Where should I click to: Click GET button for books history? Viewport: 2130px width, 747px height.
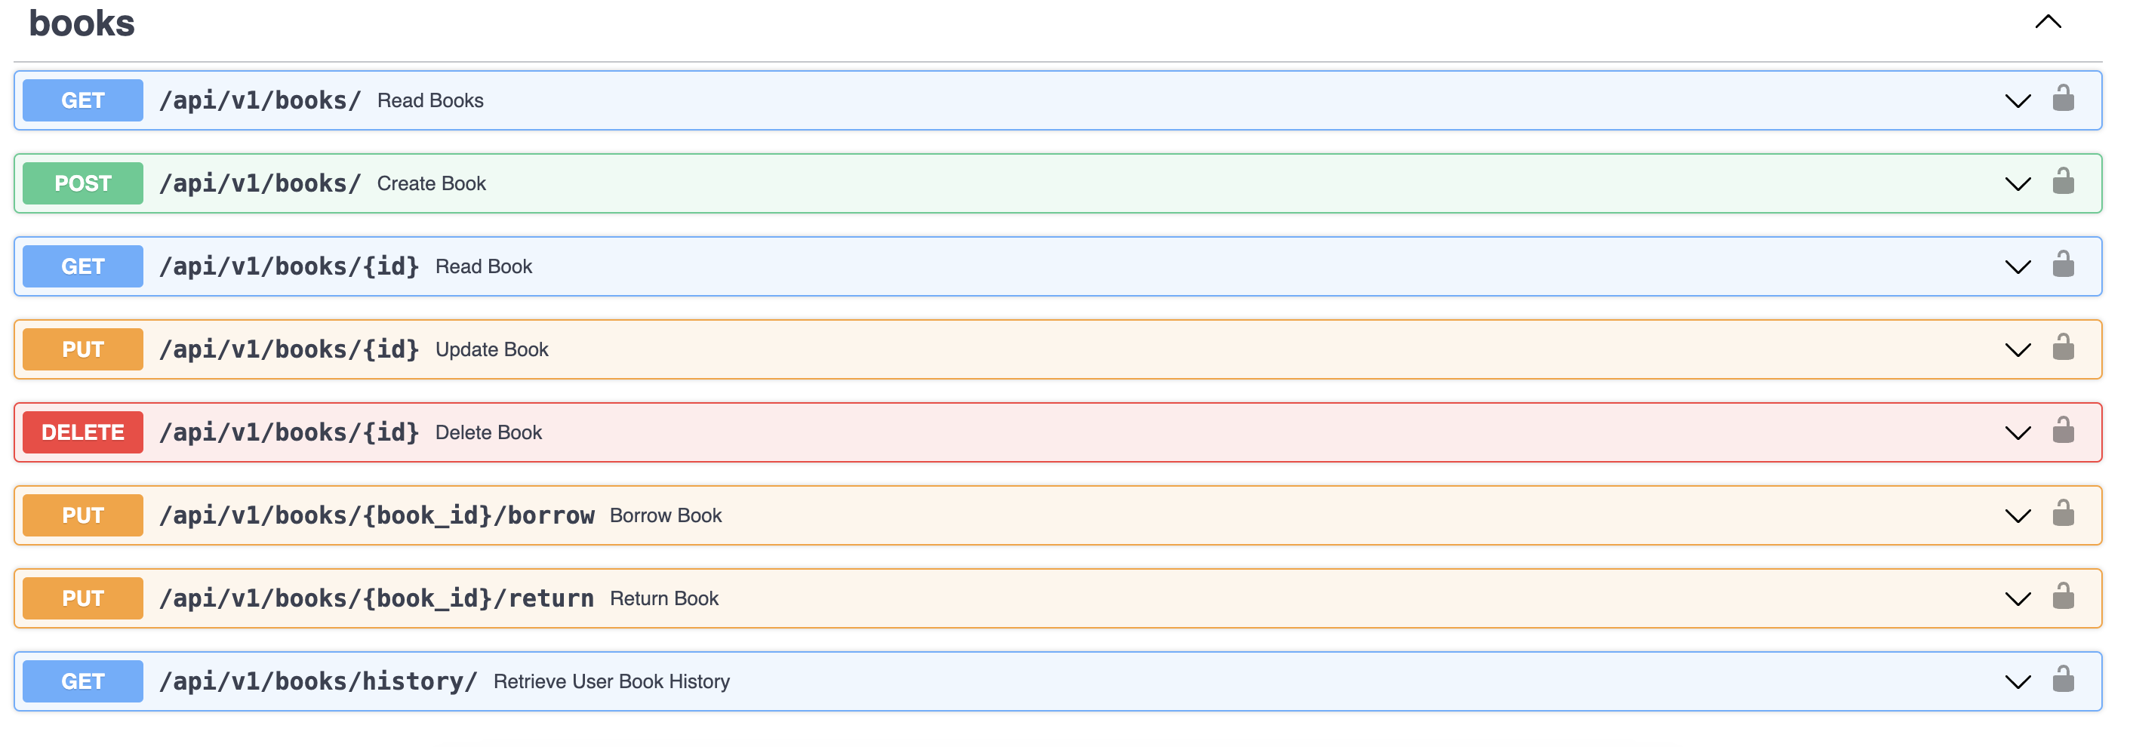(x=83, y=681)
